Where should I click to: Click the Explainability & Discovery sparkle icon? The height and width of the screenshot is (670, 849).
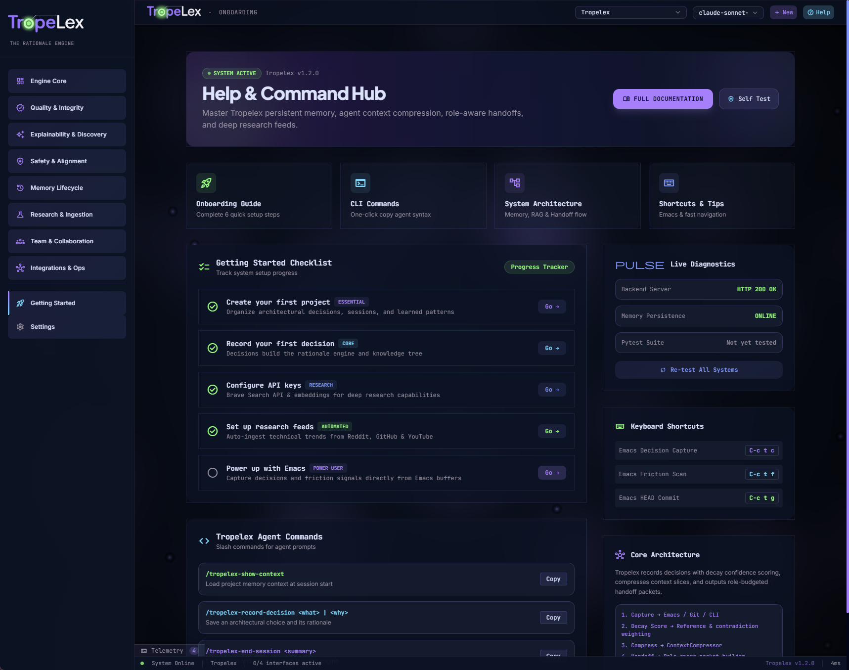pos(20,134)
